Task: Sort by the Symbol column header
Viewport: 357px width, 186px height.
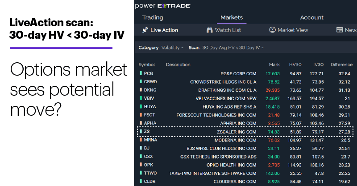Action: coord(147,65)
